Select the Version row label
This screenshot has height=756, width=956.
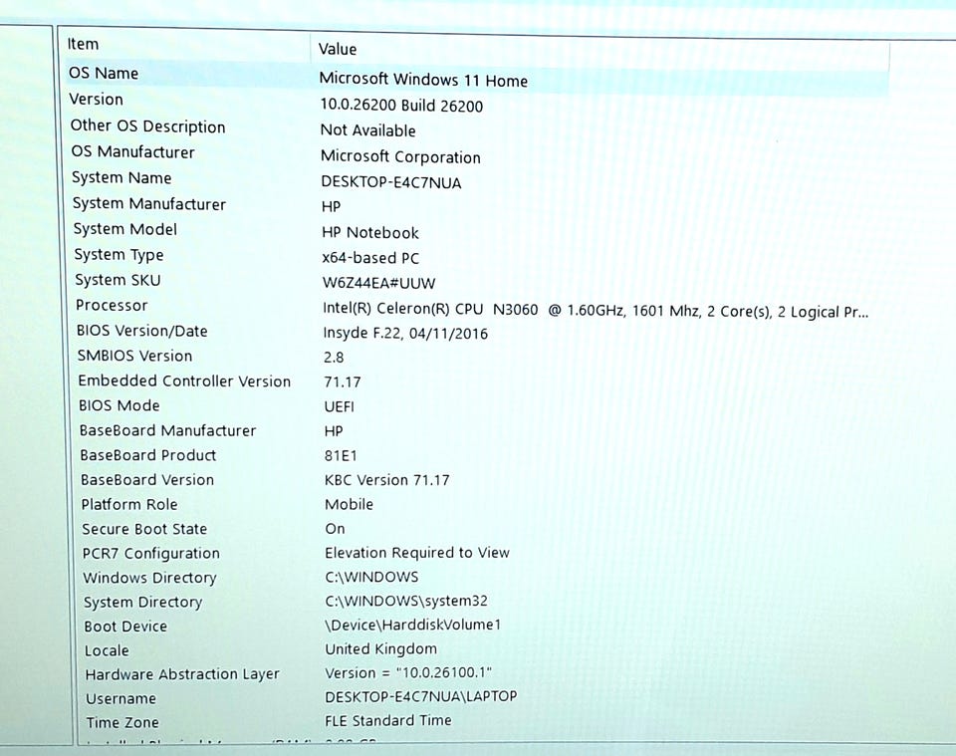pyautogui.click(x=96, y=99)
